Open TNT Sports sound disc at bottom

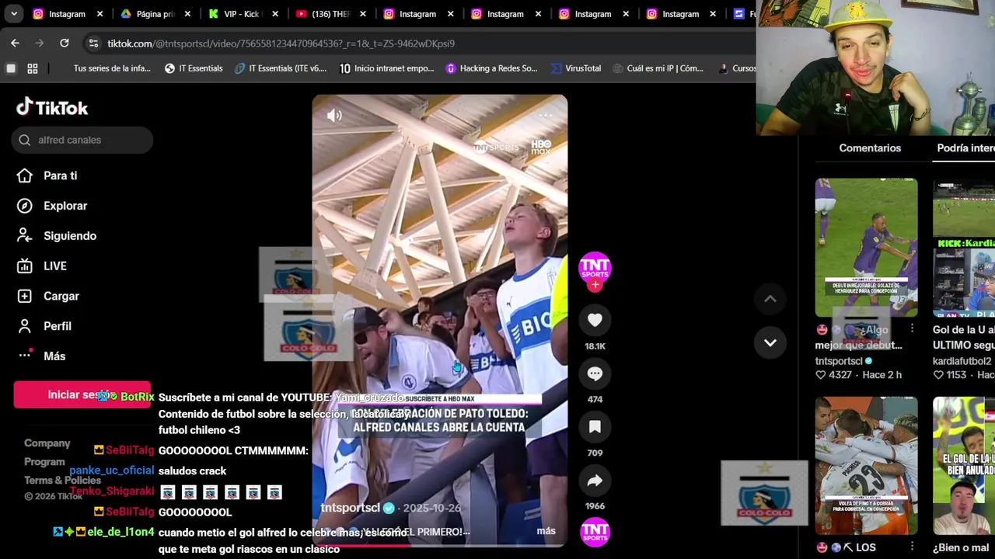point(595,532)
